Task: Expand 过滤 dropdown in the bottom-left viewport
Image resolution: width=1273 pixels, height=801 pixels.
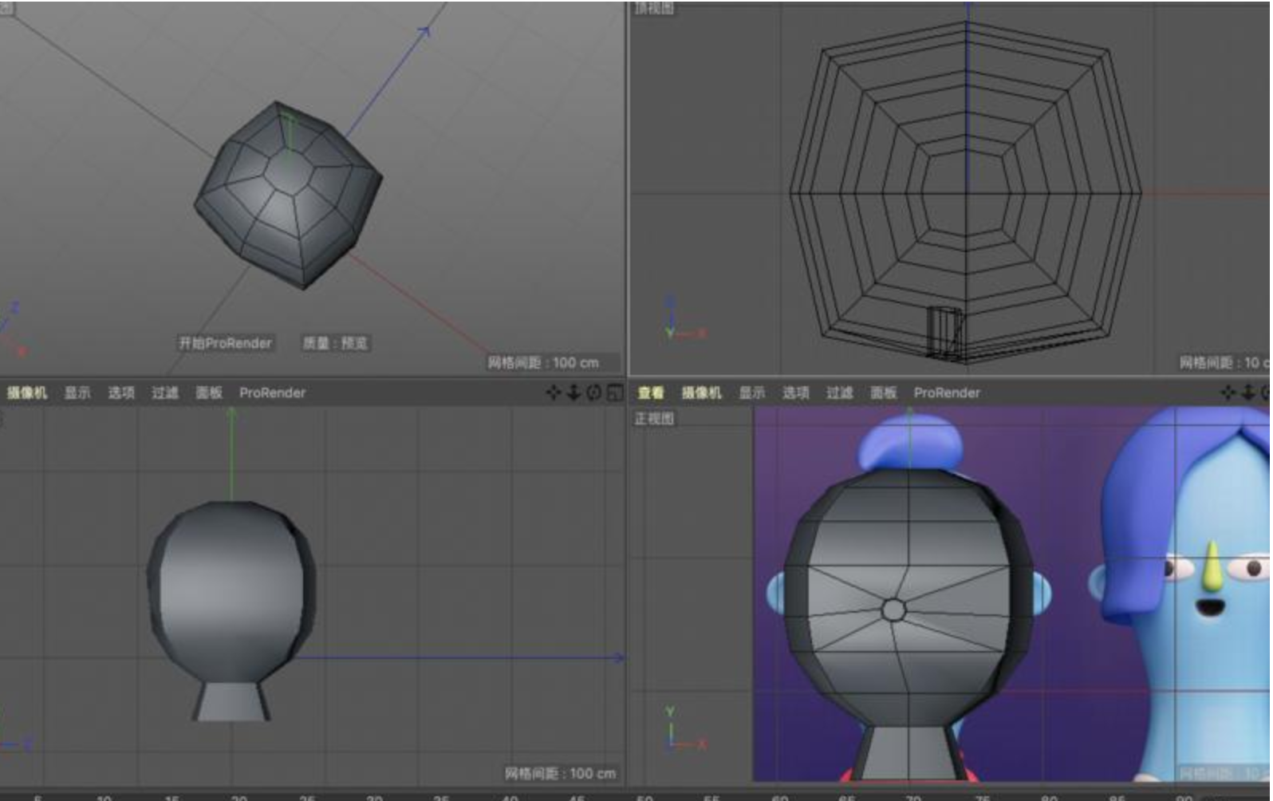Action: [x=165, y=393]
